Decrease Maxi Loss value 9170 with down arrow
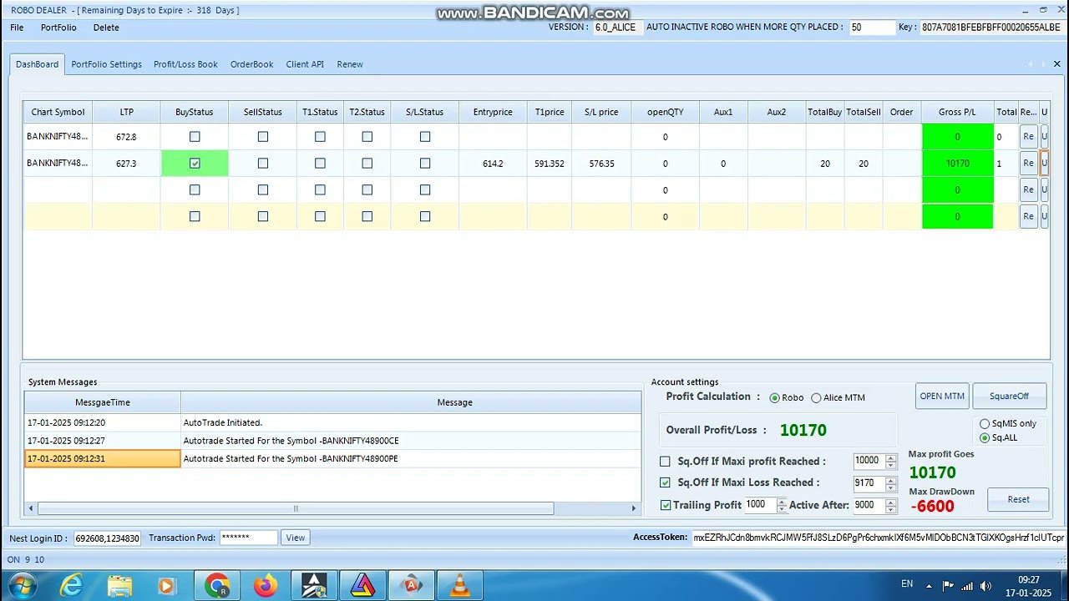The height and width of the screenshot is (601, 1069). [891, 487]
